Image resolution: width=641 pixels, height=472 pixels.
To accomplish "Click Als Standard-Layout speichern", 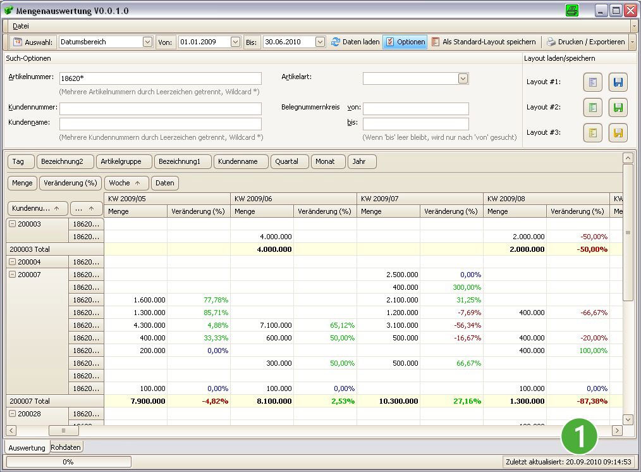I will point(484,42).
